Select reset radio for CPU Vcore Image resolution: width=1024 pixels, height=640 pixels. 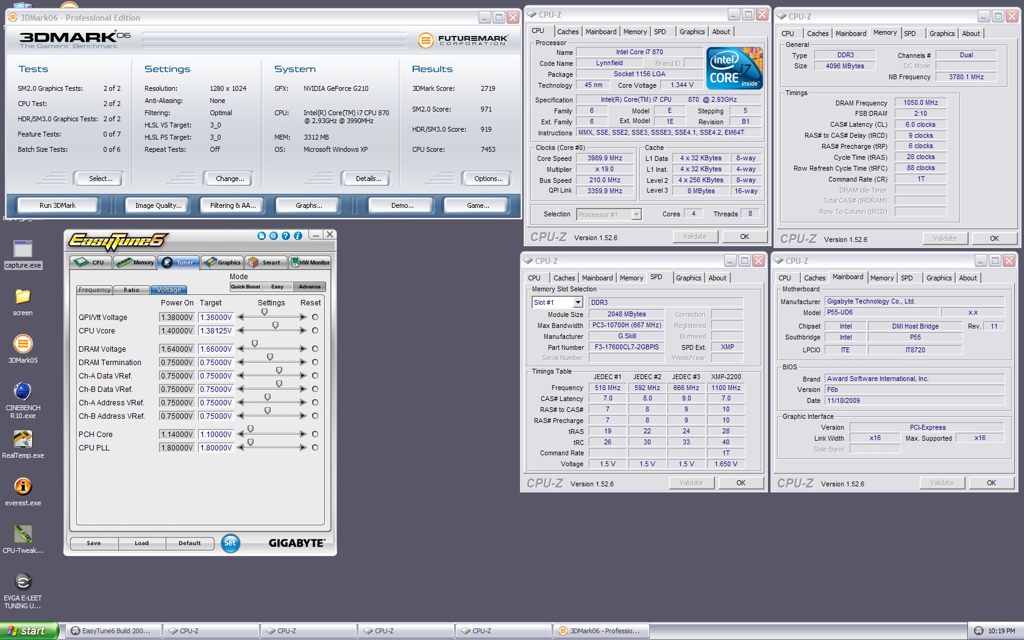[x=315, y=330]
